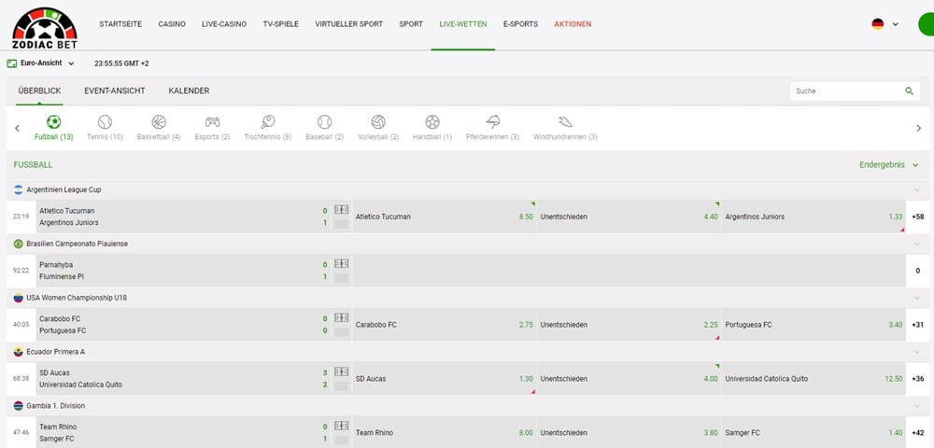Select the Fußball (13) sport icon
Image resolution: width=934 pixels, height=448 pixels.
pos(53,122)
